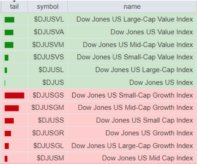The width and height of the screenshot is (197, 164).
Task: Select Dow Jones US Index name
Action: (x=161, y=83)
